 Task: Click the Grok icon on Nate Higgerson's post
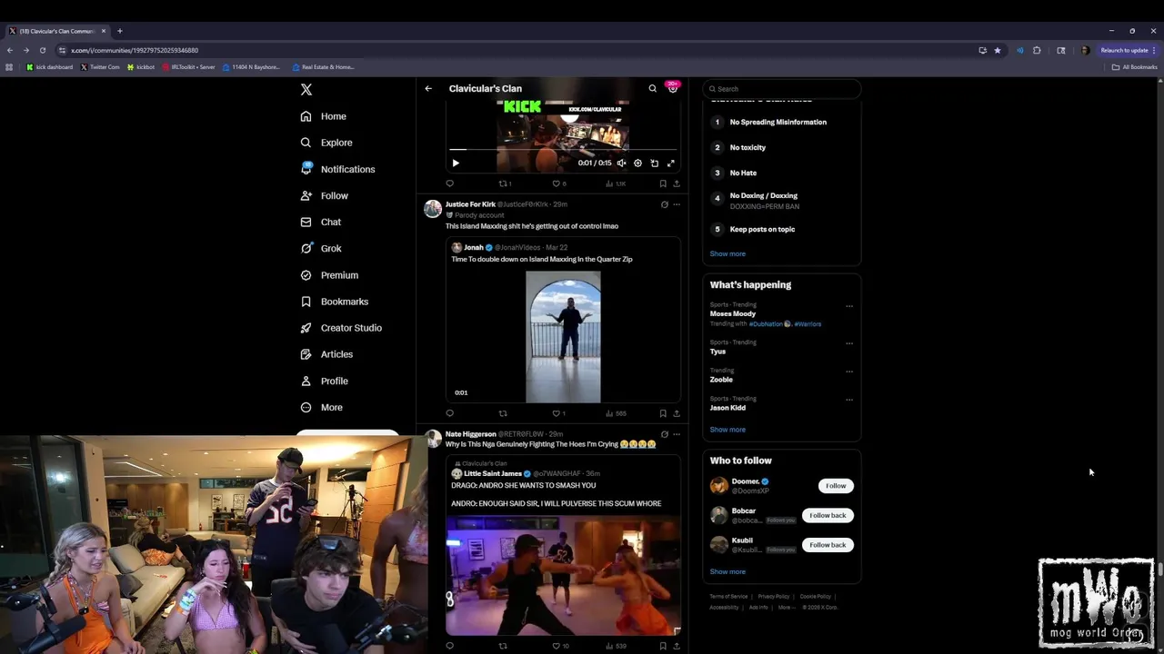pos(665,434)
